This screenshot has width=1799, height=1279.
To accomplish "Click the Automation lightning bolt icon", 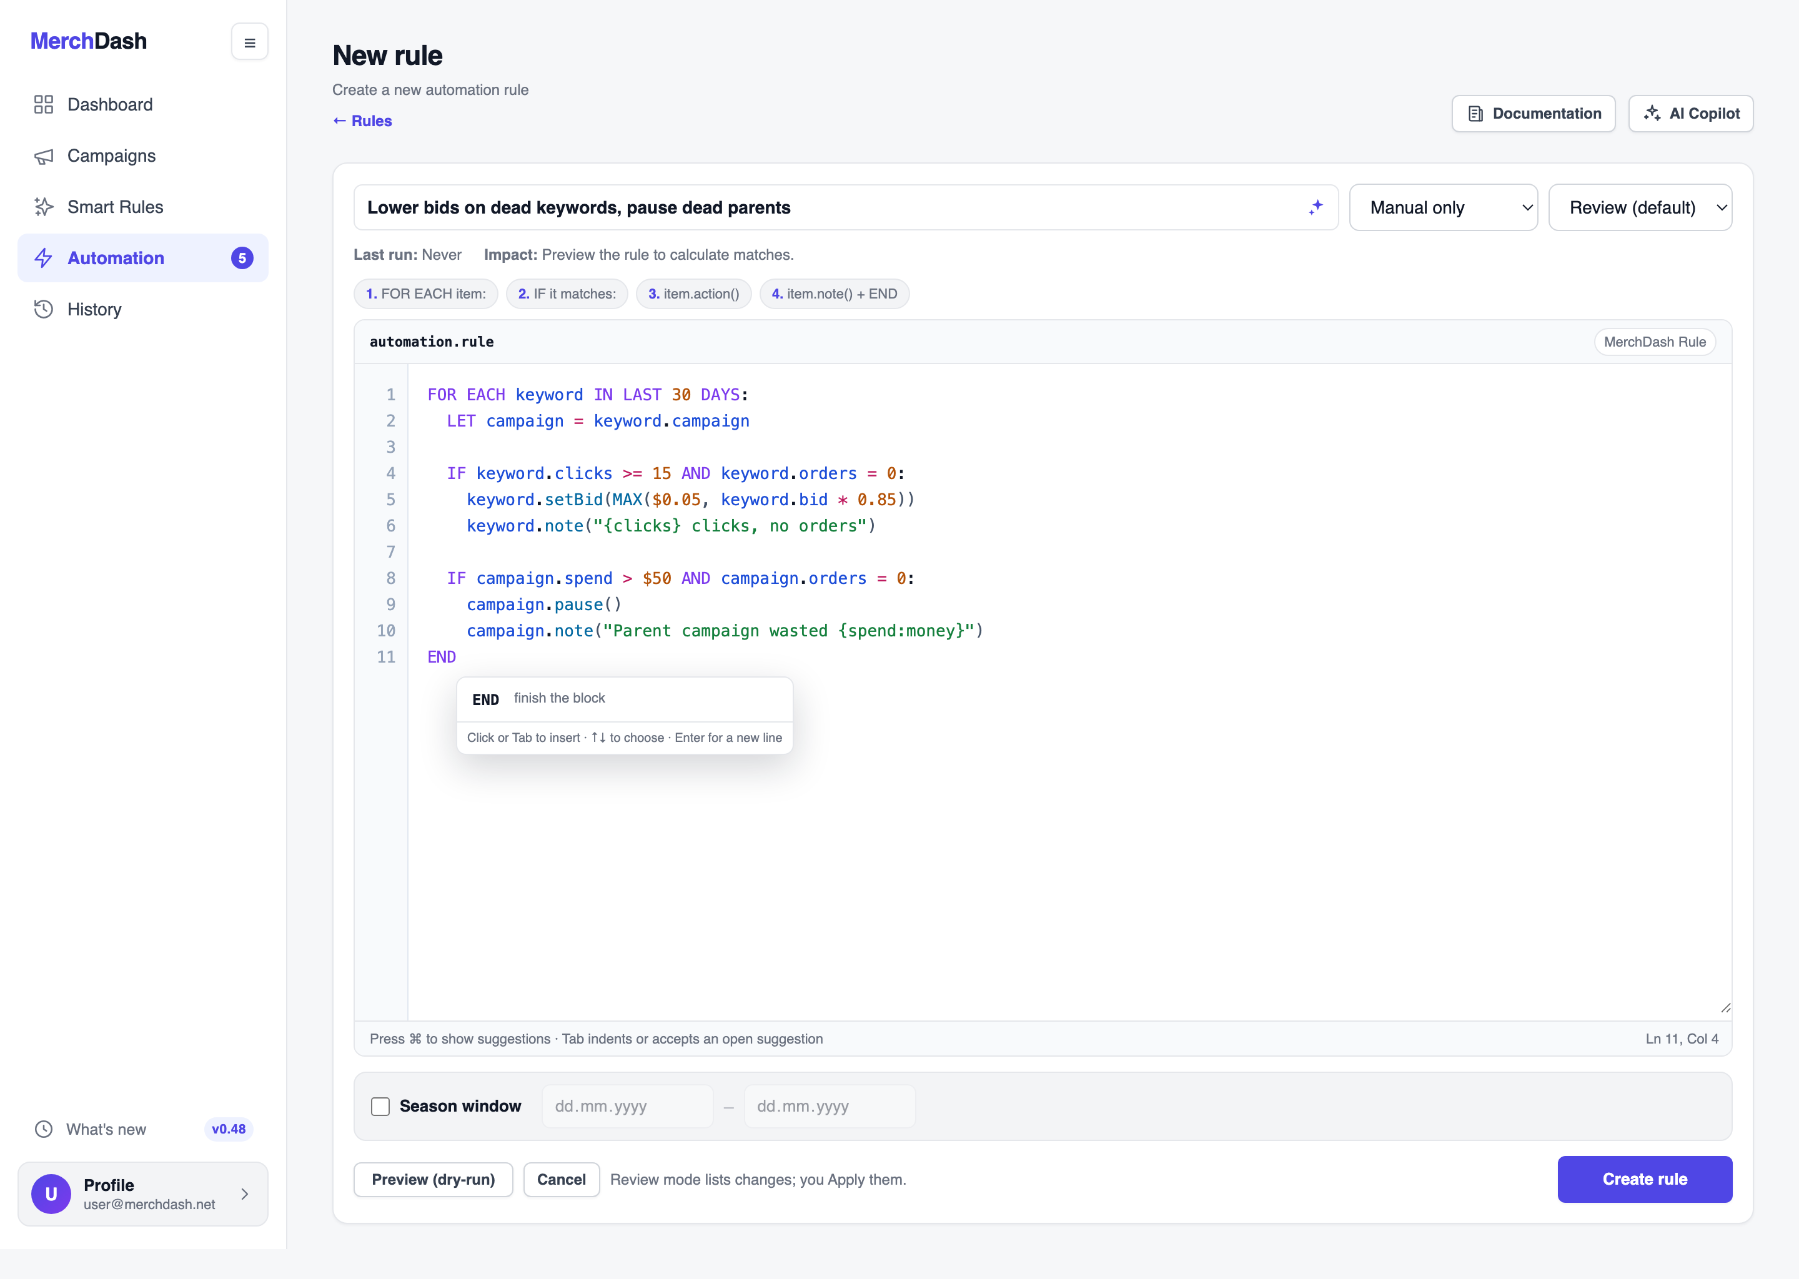I will pos(43,259).
